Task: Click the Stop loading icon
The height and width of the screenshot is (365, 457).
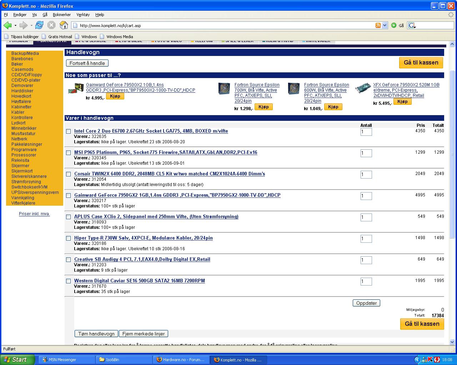Action: point(51,25)
